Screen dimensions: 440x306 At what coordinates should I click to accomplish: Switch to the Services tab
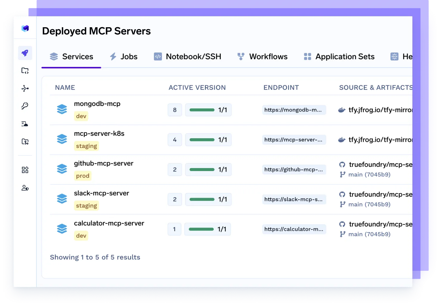point(71,57)
